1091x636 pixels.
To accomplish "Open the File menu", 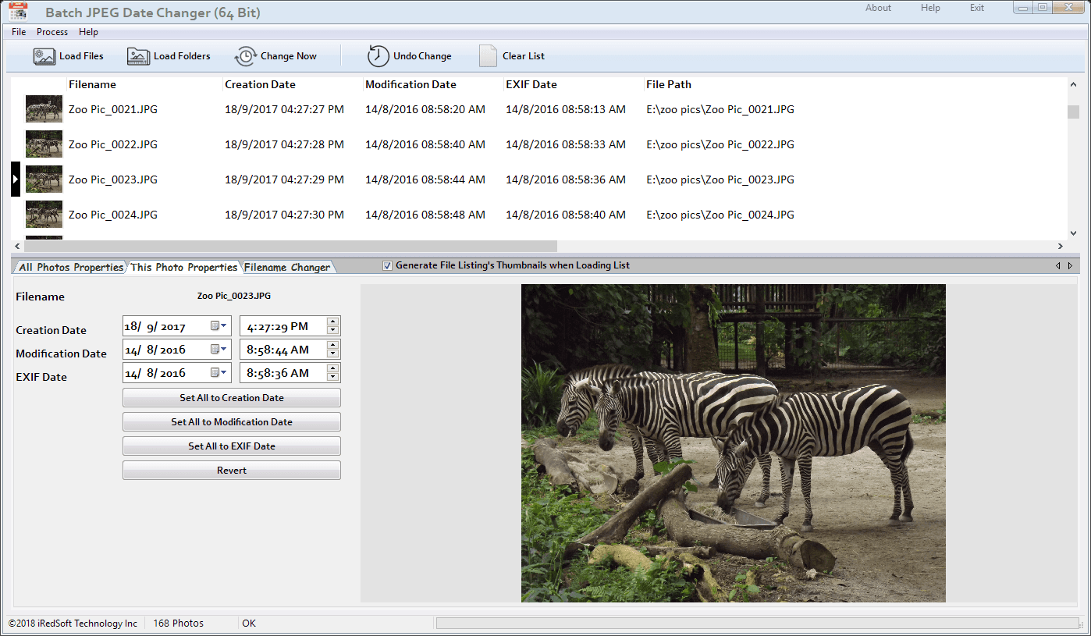I will tap(19, 32).
